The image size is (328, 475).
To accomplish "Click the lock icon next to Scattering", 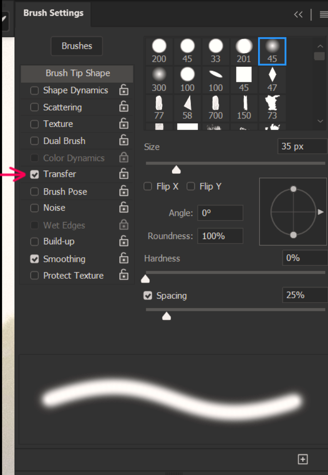I will (124, 107).
